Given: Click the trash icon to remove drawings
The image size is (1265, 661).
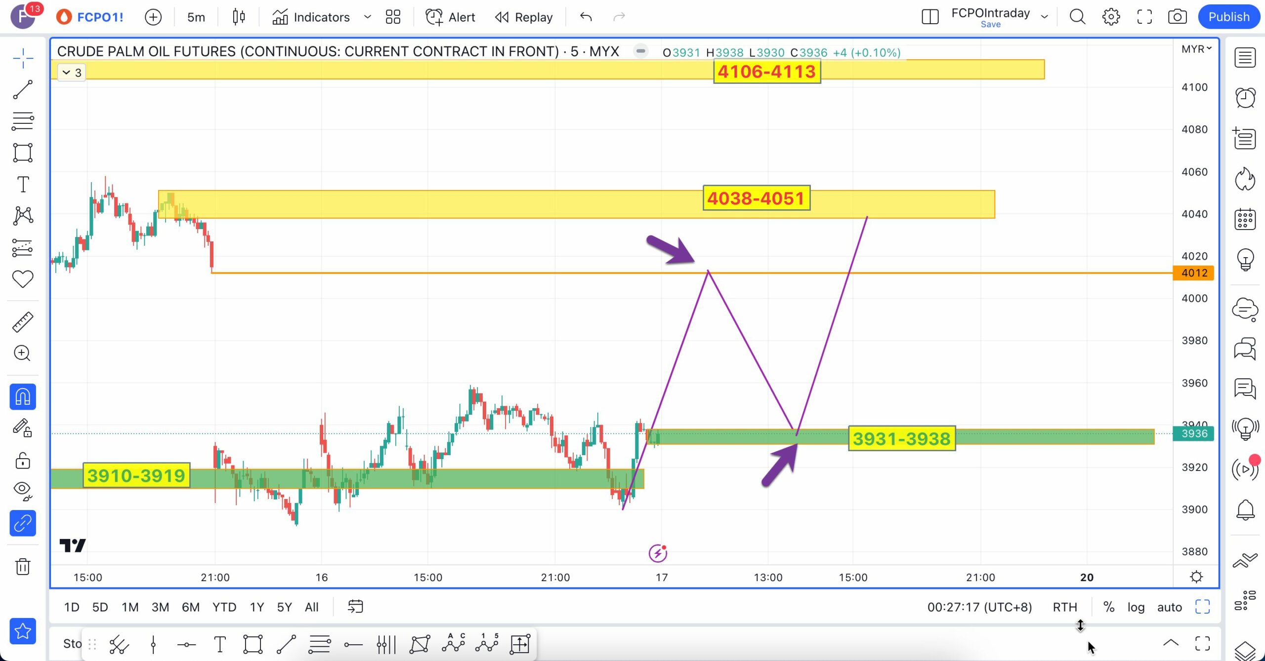Looking at the screenshot, I should click(x=23, y=566).
